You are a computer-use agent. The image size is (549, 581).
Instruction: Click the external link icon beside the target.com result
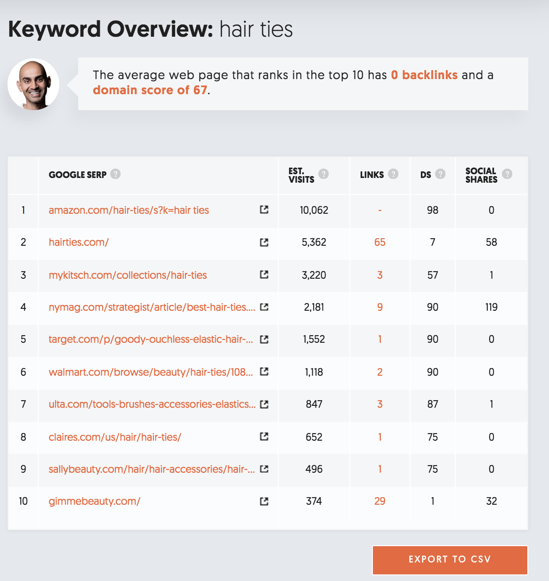click(264, 339)
